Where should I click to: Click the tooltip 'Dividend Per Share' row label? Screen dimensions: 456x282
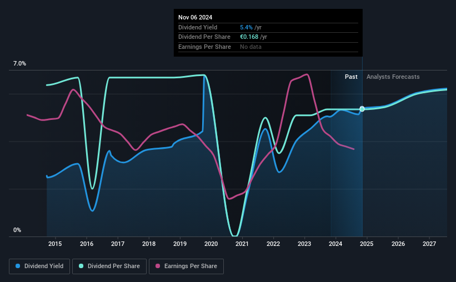[204, 37]
